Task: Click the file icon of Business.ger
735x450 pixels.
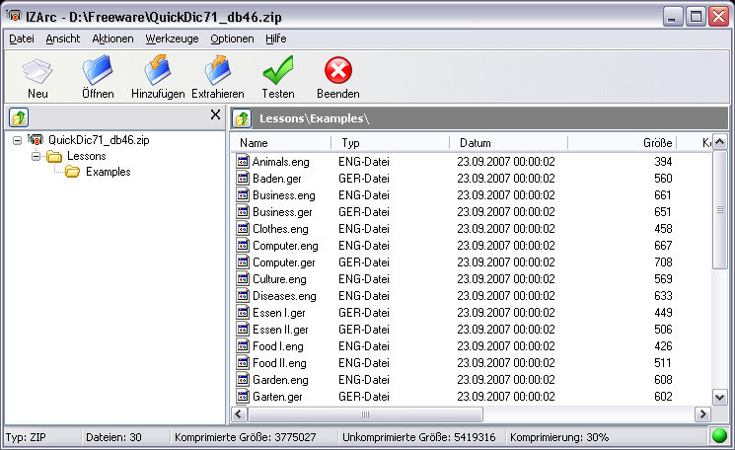Action: (243, 212)
